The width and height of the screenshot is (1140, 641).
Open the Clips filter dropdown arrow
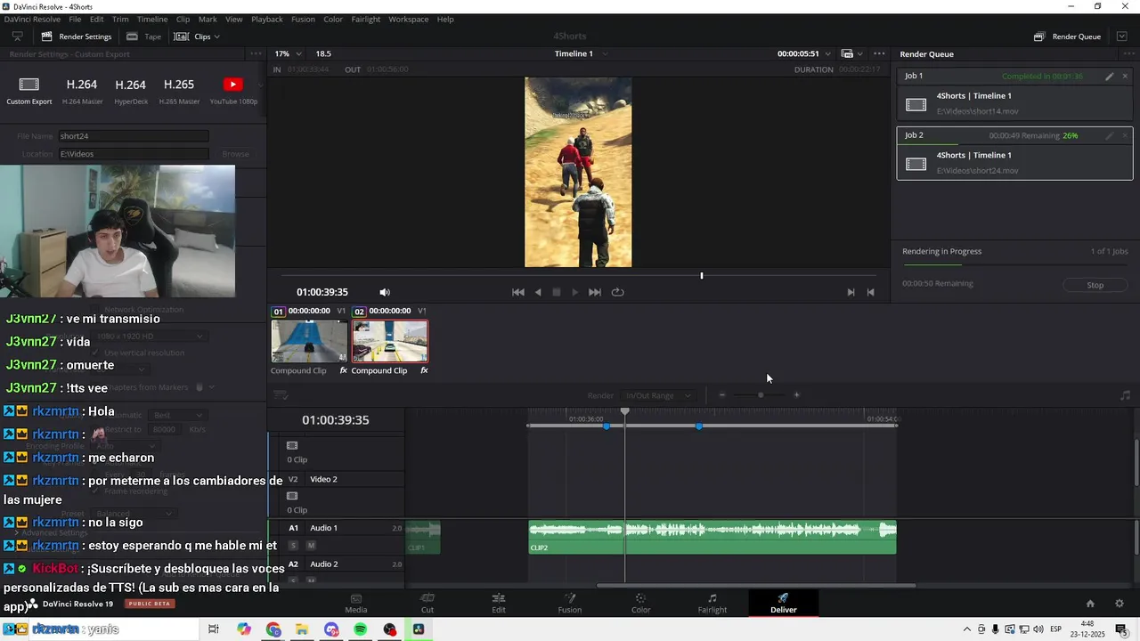pyautogui.click(x=216, y=37)
